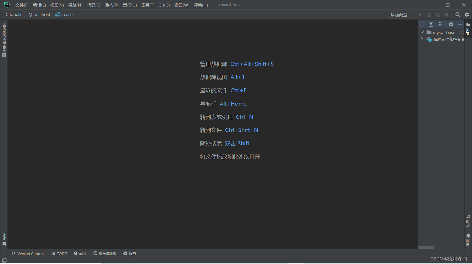Maximize the DataGrip window
The width and height of the screenshot is (472, 264).
coord(448,5)
